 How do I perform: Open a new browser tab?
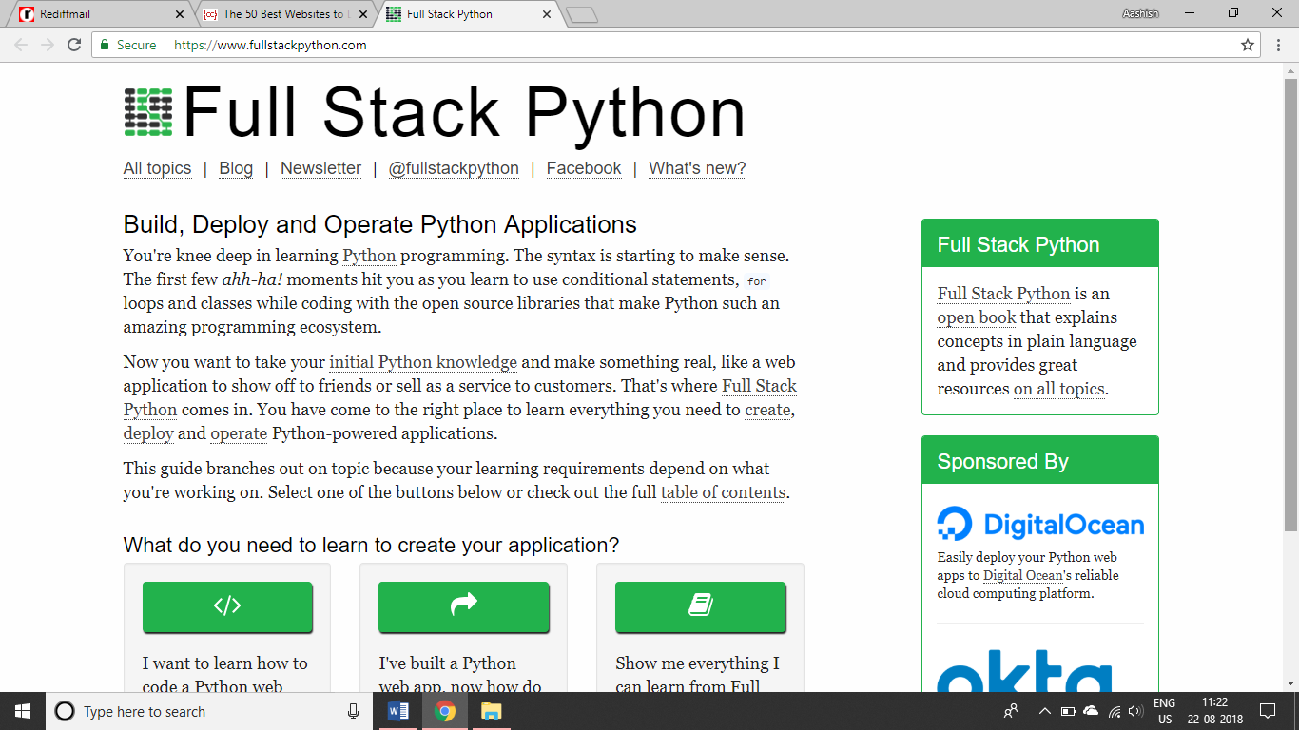point(581,14)
